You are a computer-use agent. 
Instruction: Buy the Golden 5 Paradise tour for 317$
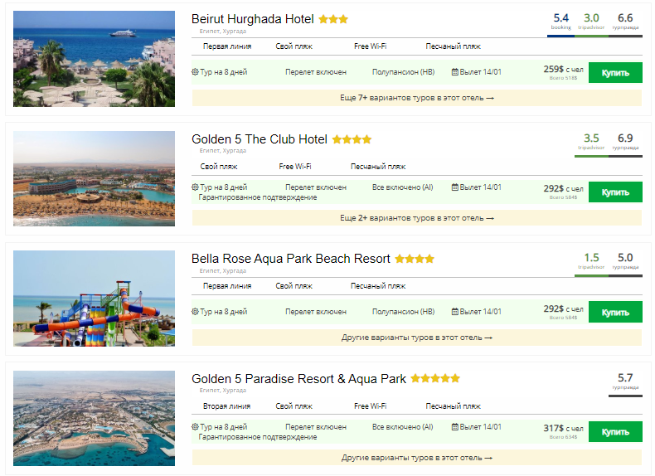(x=615, y=432)
